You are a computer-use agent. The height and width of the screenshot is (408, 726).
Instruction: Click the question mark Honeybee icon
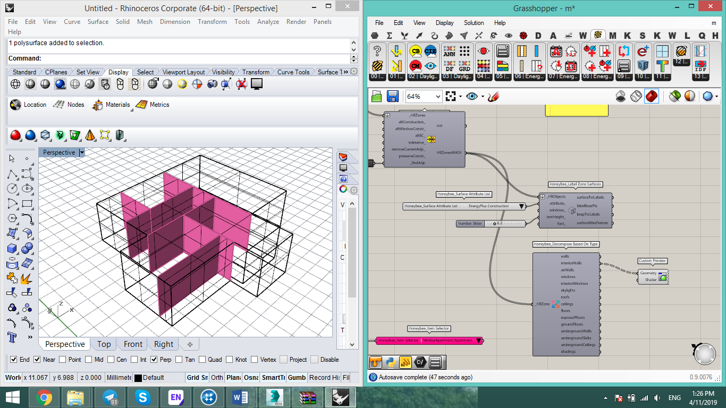click(377, 51)
